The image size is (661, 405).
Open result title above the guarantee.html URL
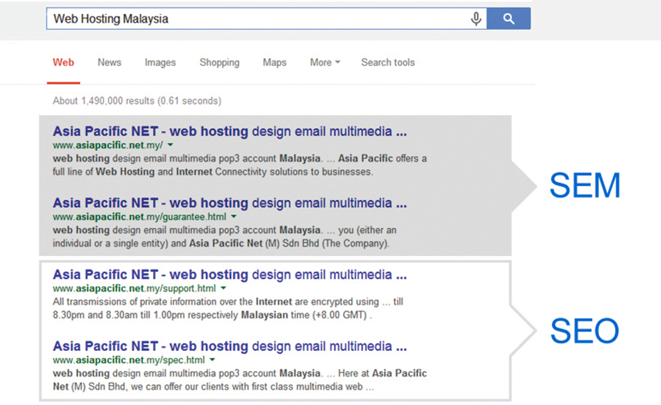coord(229,202)
